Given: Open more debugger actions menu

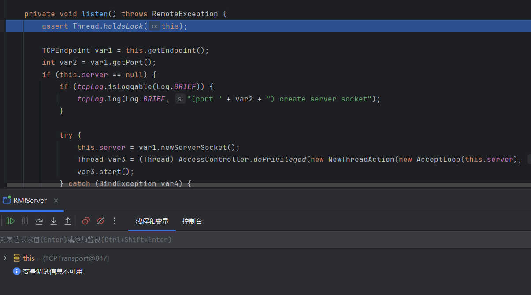Looking at the screenshot, I should (x=115, y=221).
